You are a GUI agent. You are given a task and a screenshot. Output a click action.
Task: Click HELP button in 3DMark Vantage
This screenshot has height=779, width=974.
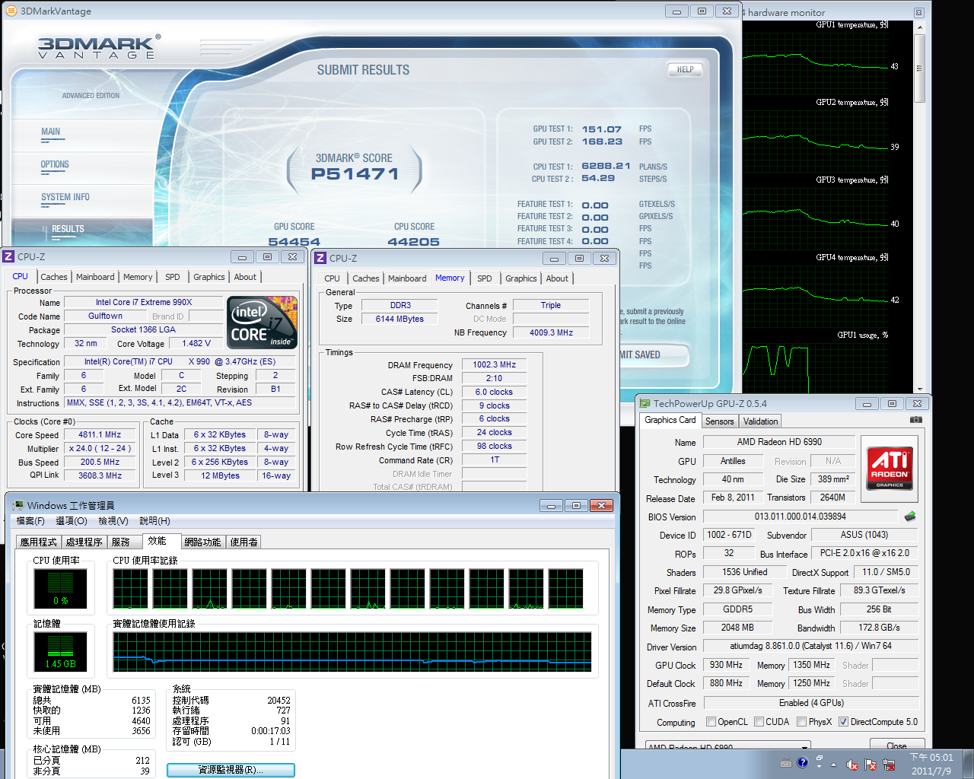coord(685,69)
